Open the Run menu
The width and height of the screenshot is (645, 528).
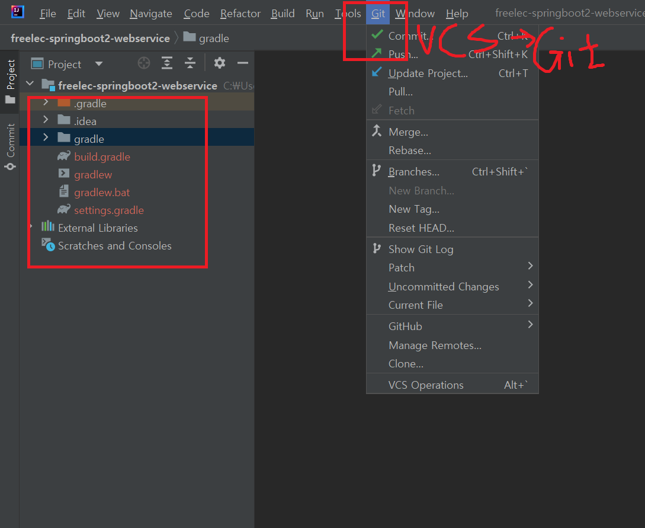315,14
